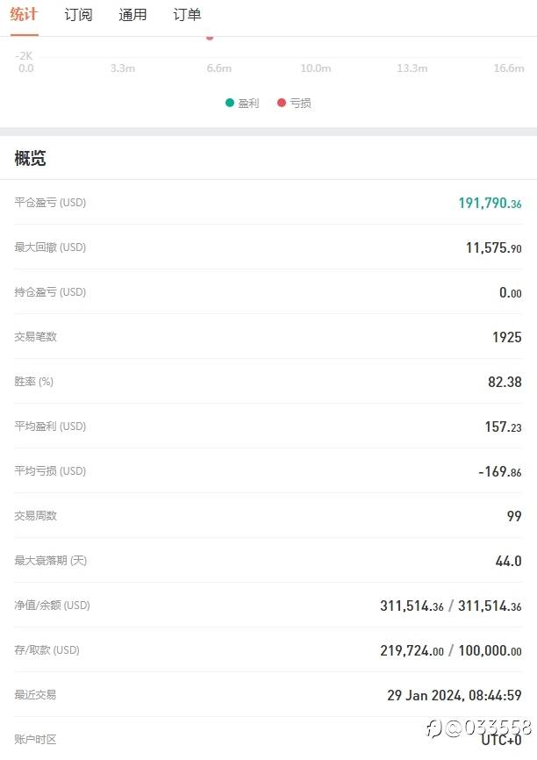
Task: Click the 交易笔数 value 1925
Action: tap(506, 338)
